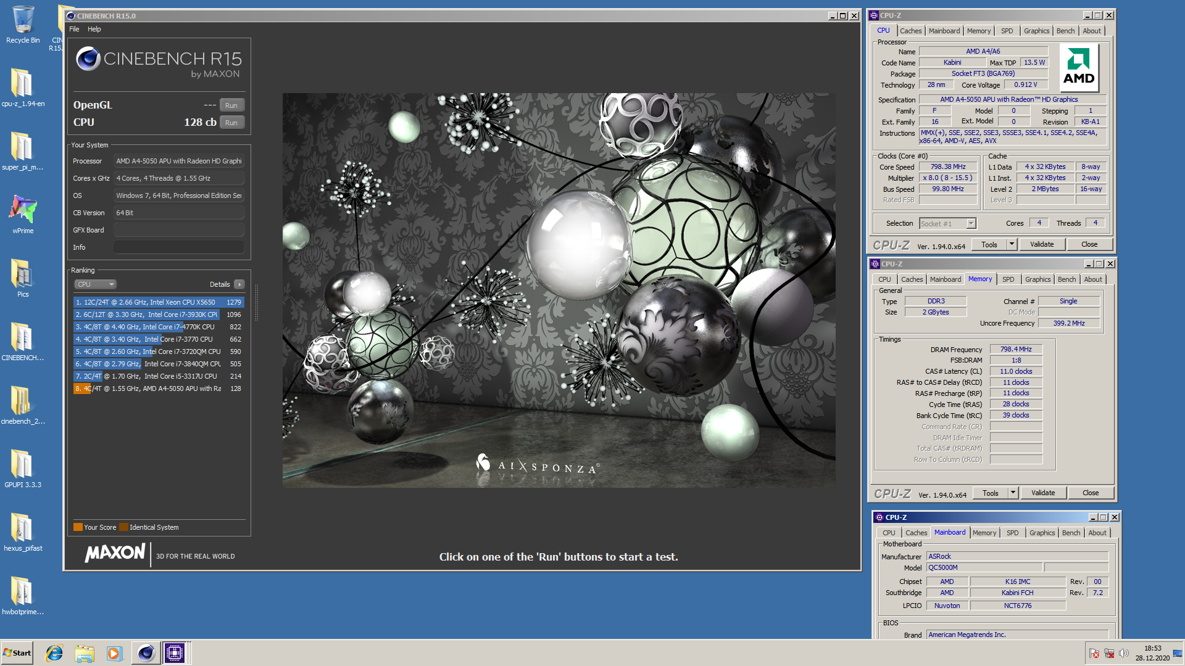Open the super_pi_m... folder icon
The height and width of the screenshot is (666, 1185).
click(23, 152)
